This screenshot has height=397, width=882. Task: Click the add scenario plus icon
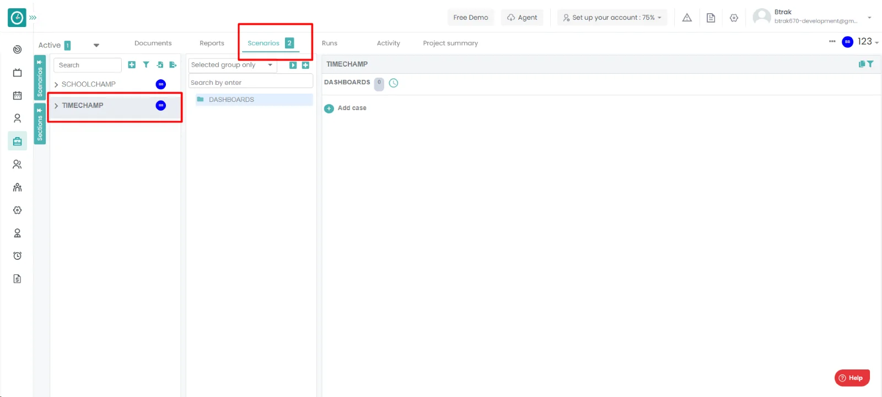click(x=132, y=65)
